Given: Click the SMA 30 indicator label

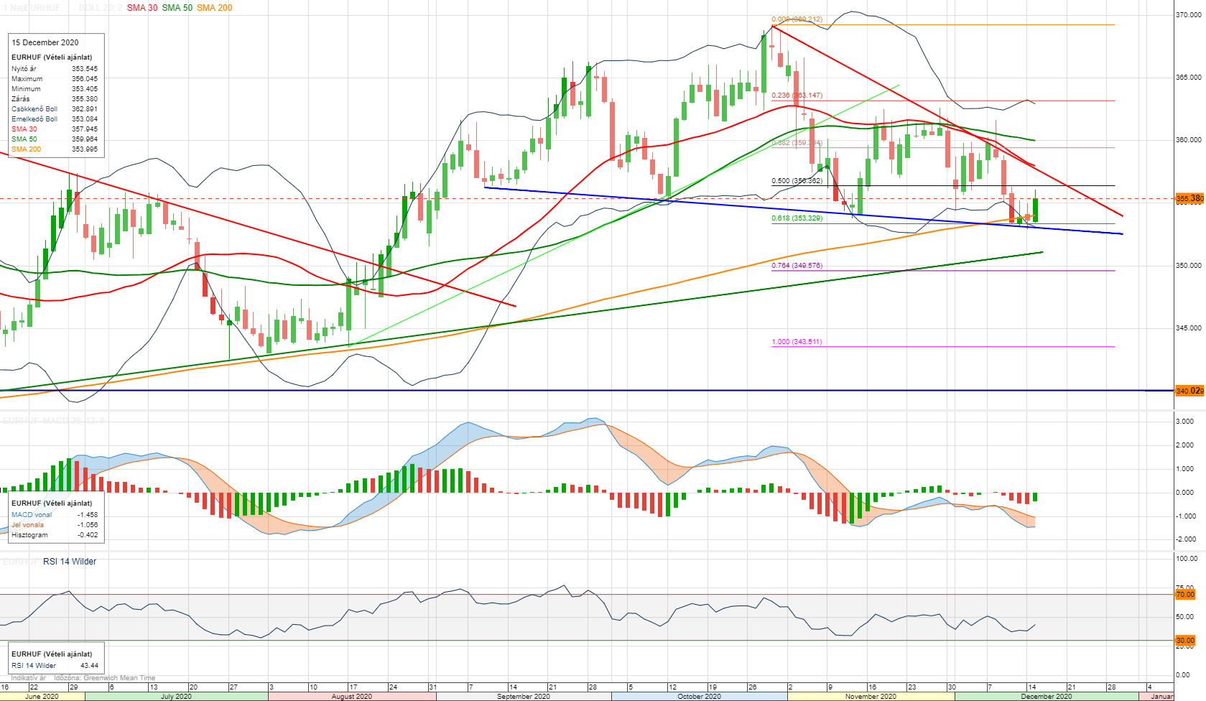Looking at the screenshot, I should pos(142,8).
